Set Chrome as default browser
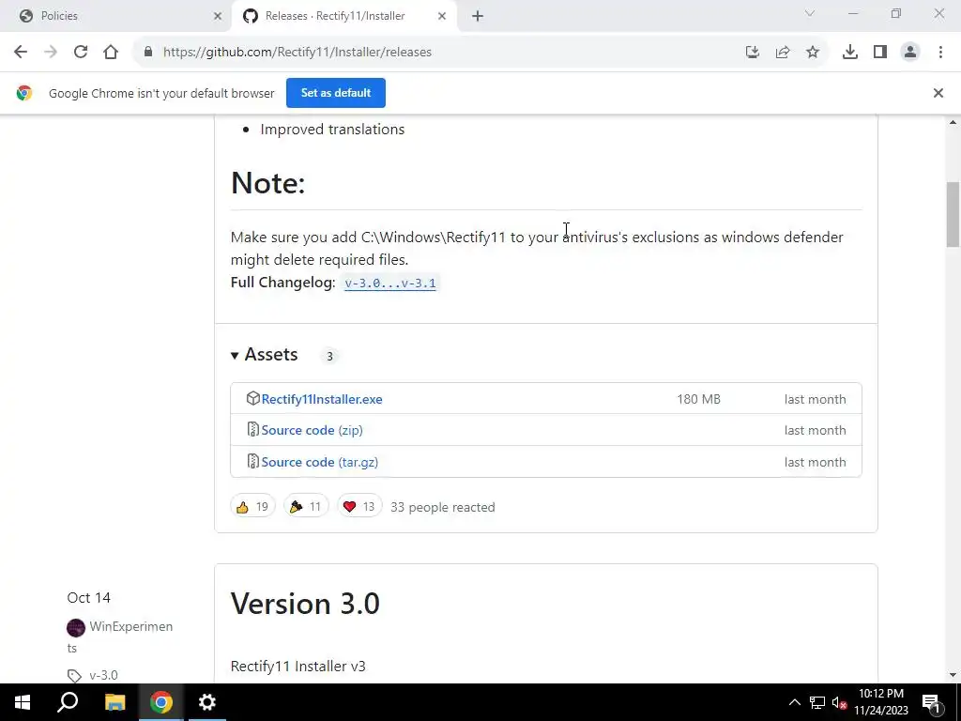 pyautogui.click(x=336, y=93)
